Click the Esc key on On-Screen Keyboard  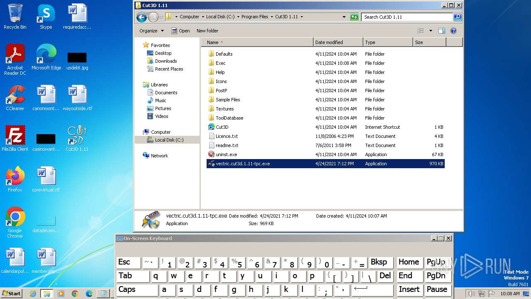tap(128, 262)
